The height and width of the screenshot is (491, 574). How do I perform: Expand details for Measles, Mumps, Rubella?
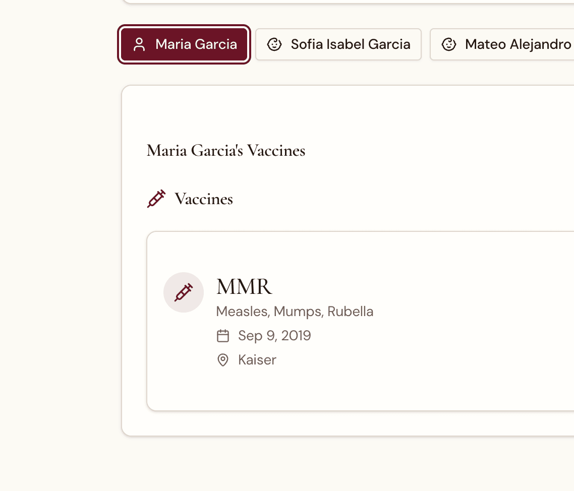(295, 311)
